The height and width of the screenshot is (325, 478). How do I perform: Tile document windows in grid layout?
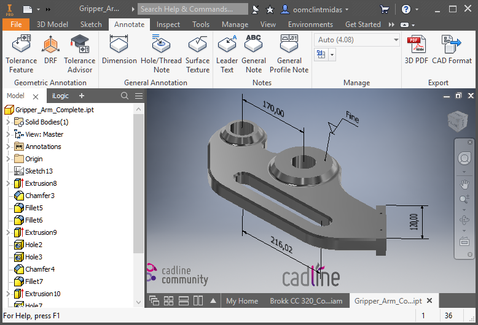click(x=168, y=301)
